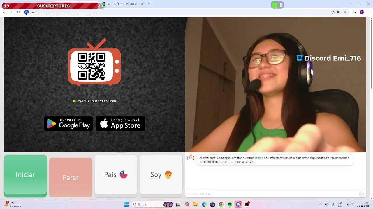Viewport: 373px width, 209px height.
Task: Open Discord from the taskbar
Action: (238, 204)
